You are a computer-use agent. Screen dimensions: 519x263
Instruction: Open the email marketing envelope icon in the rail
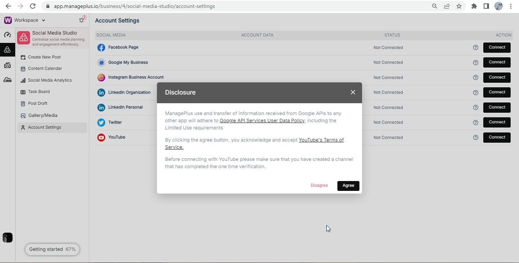click(7, 65)
